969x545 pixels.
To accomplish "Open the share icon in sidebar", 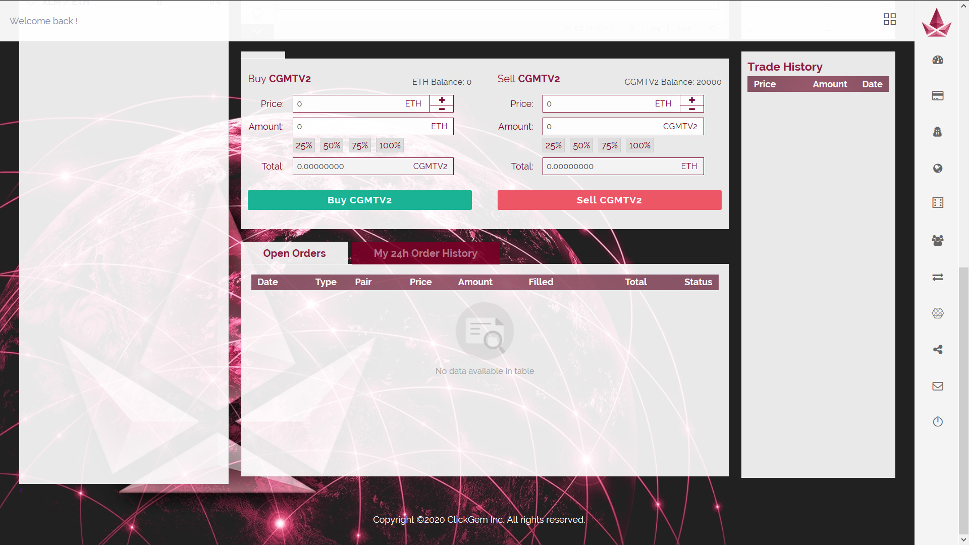I will click(938, 349).
